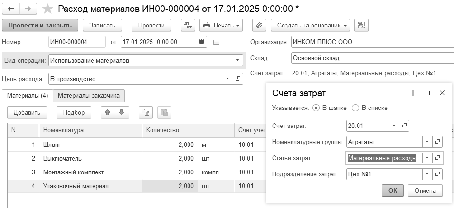Move the selected row down
The image size is (454, 208).
click(122, 112)
